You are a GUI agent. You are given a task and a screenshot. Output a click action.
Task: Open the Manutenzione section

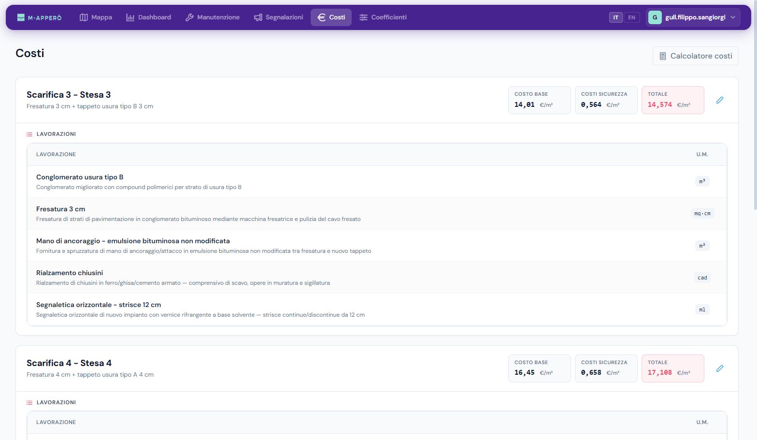tap(213, 17)
